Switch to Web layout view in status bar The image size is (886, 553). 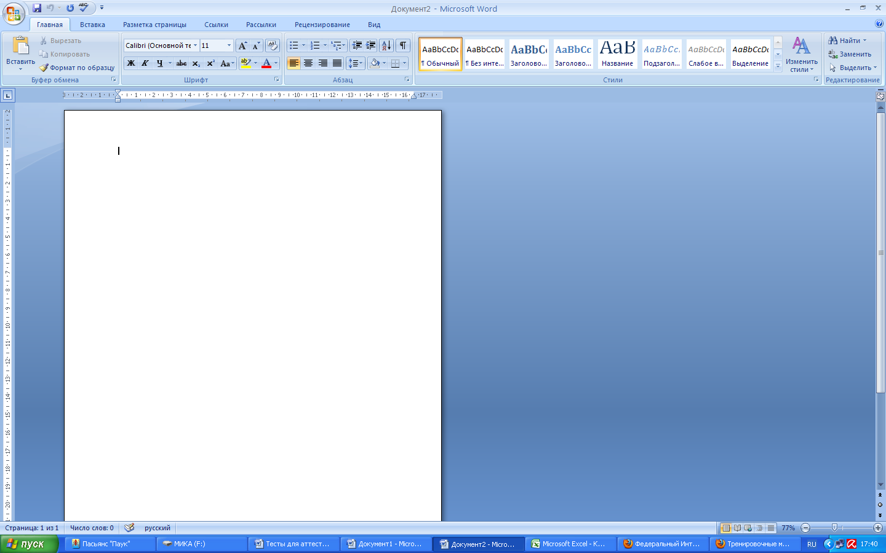click(x=748, y=528)
